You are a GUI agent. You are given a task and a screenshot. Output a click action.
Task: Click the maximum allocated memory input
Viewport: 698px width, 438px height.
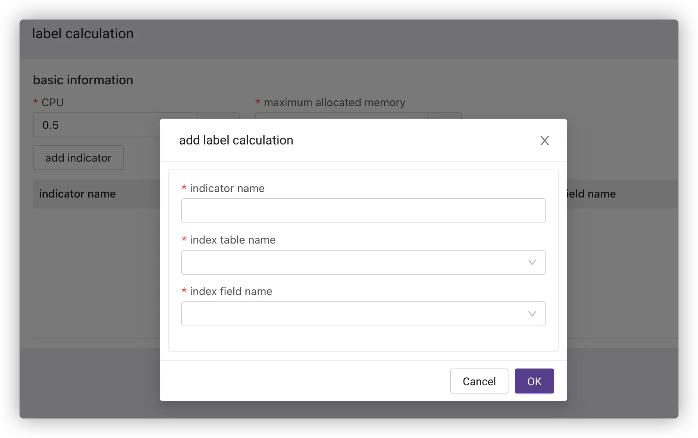pyautogui.click(x=340, y=116)
